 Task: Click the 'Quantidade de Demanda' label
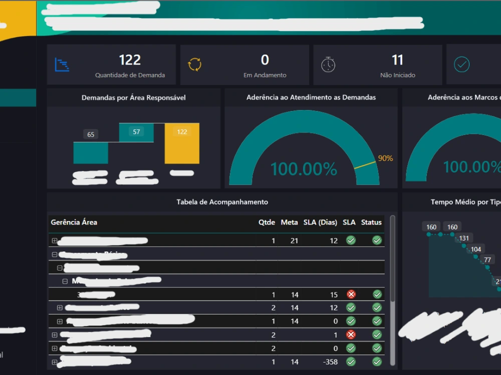(x=130, y=75)
